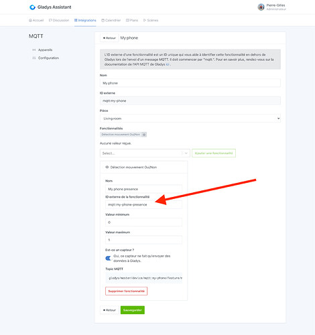Screen dimensions: 315x335
Task: Open the Pièce Living room dropdown
Action: (x=190, y=119)
